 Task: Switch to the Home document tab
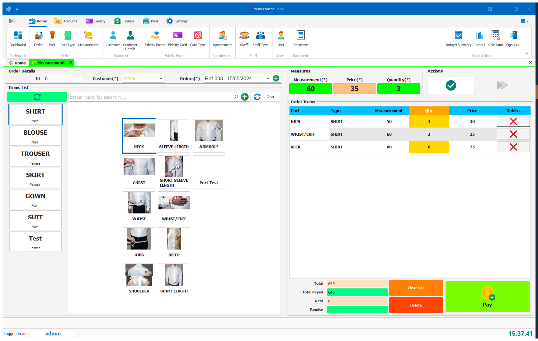[17, 63]
